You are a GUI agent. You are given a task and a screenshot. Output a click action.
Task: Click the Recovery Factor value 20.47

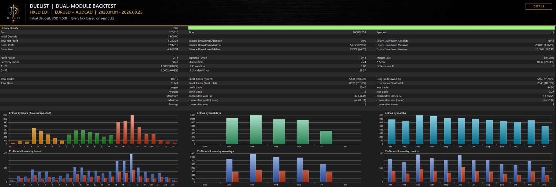tap(175, 62)
